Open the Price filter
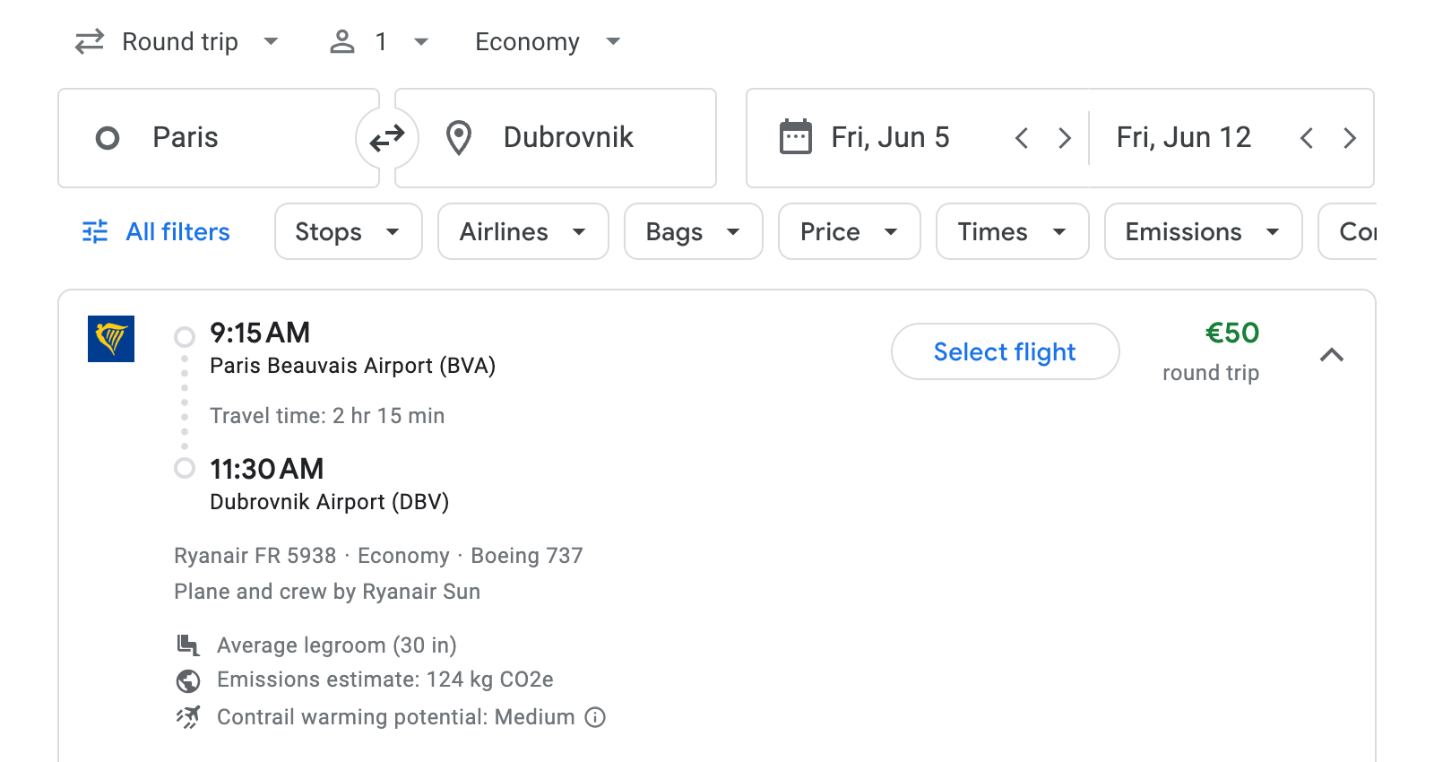The height and width of the screenshot is (762, 1434). [x=848, y=231]
